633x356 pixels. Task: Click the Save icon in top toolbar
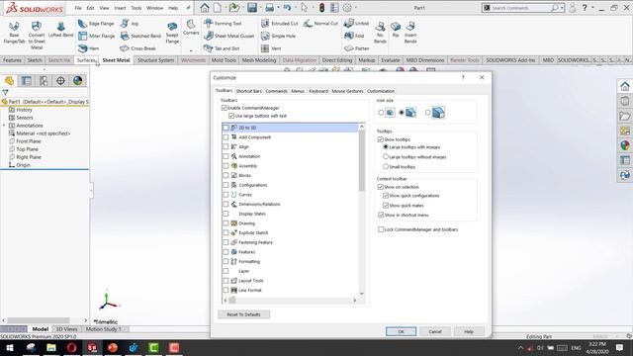pyautogui.click(x=252, y=8)
